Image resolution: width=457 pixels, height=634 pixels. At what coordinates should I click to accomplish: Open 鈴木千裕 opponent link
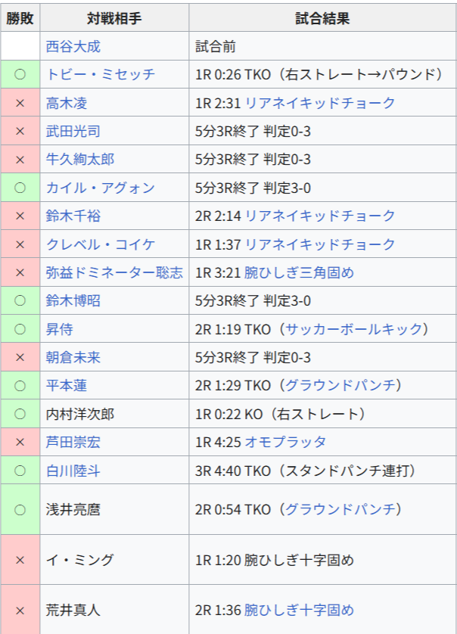[x=73, y=216]
